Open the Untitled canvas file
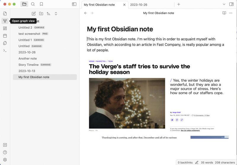237x165 pixels. [x=45, y=46]
